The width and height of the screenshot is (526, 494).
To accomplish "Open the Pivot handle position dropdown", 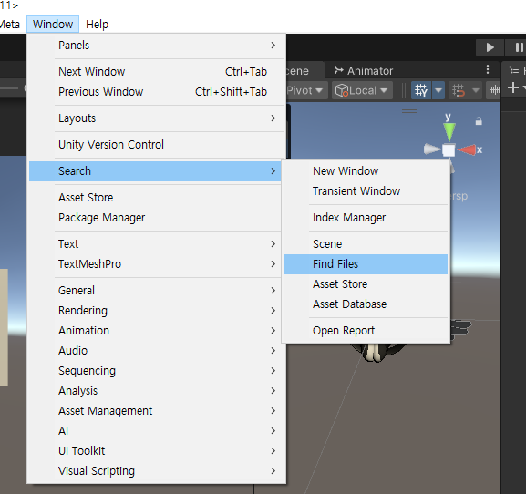I will pyautogui.click(x=306, y=90).
